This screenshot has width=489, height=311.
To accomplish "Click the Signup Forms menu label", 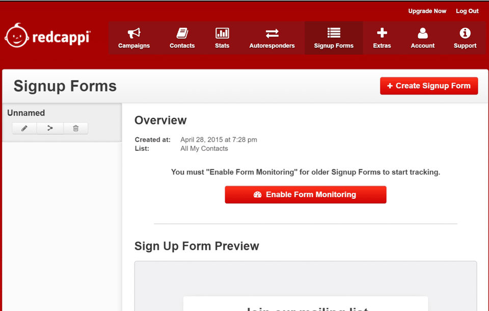I will 334,45.
